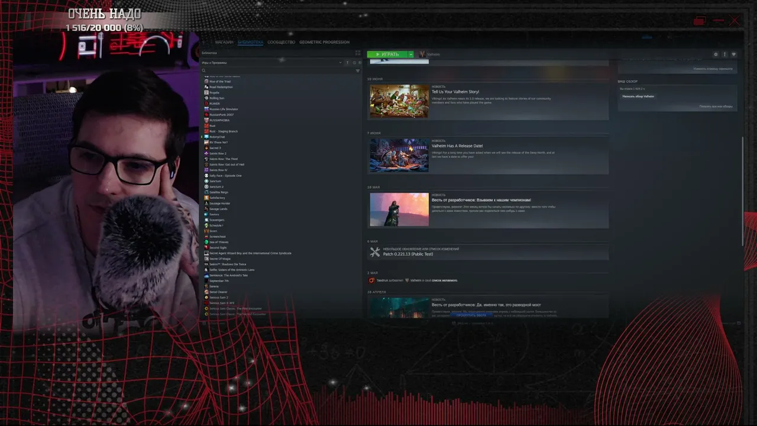This screenshot has height=426, width=757.
Task: Open Valheim Has A Release Date news
Action: [457, 146]
